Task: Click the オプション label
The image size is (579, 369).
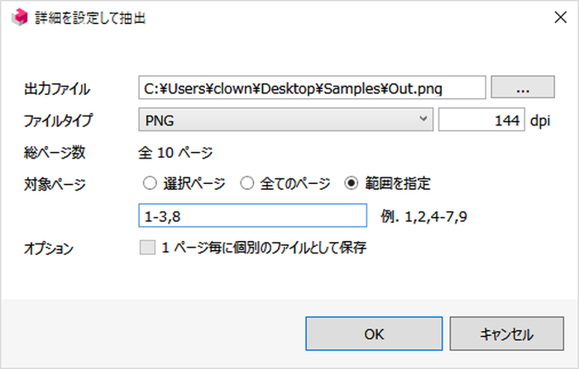Action: (49, 248)
